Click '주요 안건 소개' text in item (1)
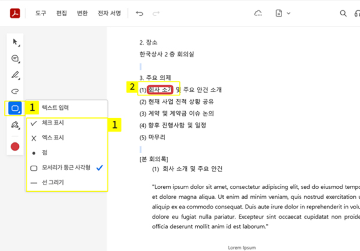This screenshot has width=360, height=251. (x=202, y=90)
